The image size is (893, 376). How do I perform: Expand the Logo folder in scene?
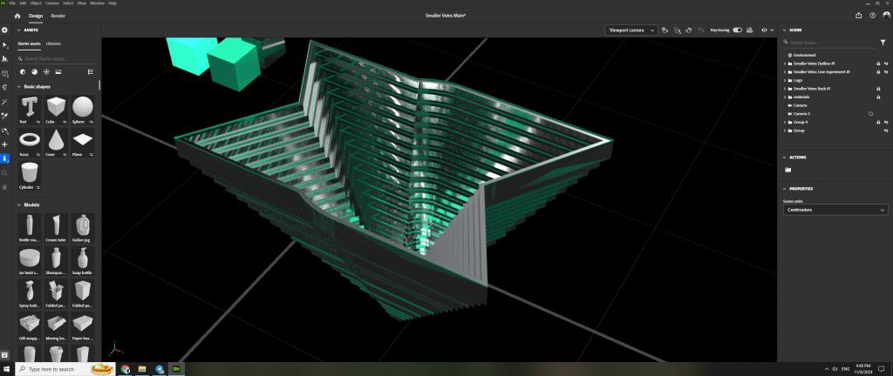pos(785,80)
